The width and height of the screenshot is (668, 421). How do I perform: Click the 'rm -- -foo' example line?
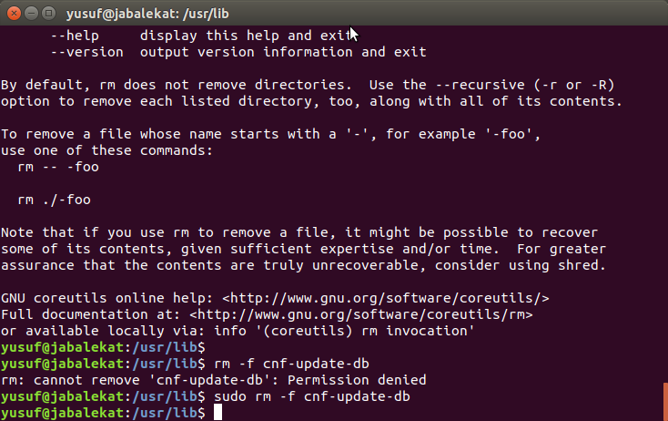pyautogui.click(x=58, y=167)
